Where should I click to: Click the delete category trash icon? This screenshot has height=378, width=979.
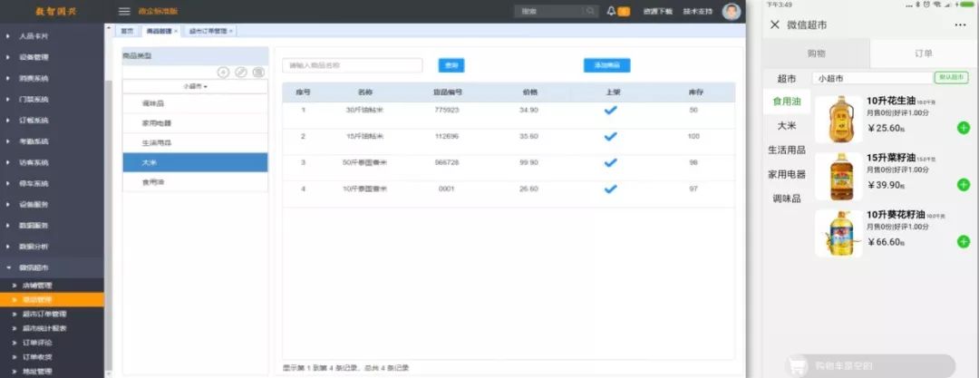pyautogui.click(x=258, y=73)
